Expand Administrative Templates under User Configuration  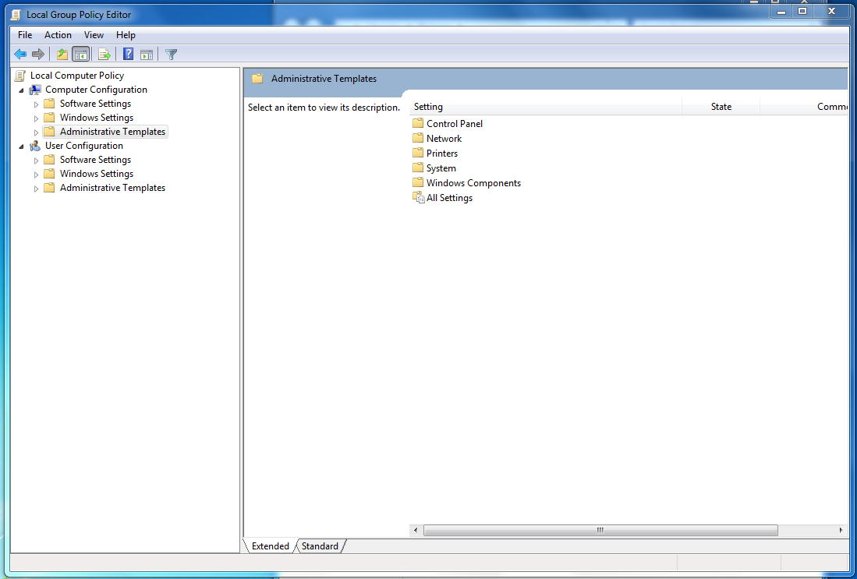click(x=36, y=188)
